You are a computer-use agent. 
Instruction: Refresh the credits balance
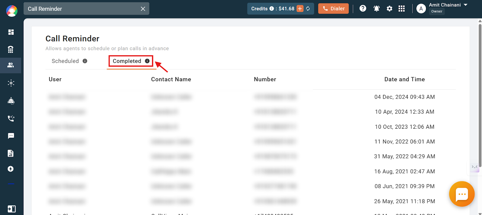pyautogui.click(x=308, y=8)
